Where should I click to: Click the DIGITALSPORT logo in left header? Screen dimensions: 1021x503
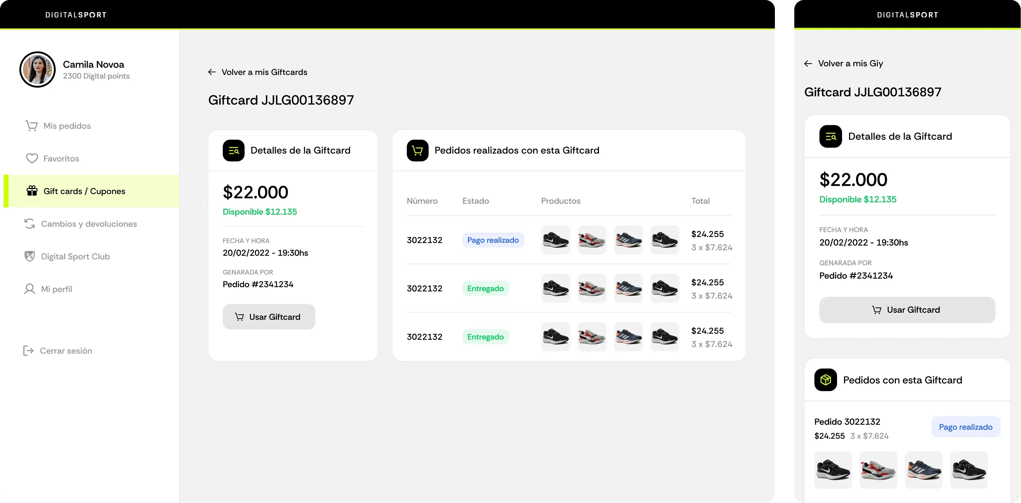coord(76,15)
